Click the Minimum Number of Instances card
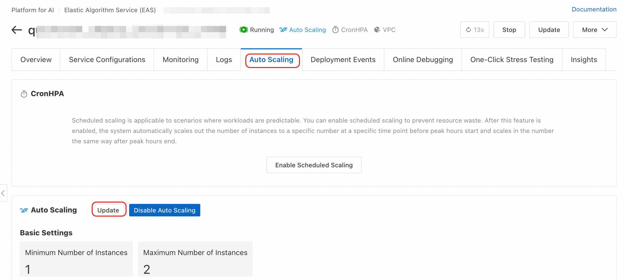The width and height of the screenshot is (625, 280). coord(76,259)
